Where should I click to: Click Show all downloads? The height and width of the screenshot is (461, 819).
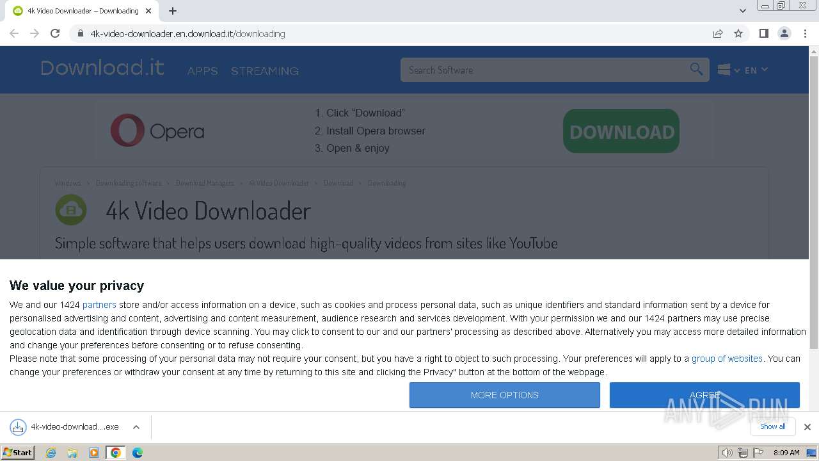click(x=772, y=426)
